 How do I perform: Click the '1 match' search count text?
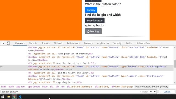coord(144,92)
